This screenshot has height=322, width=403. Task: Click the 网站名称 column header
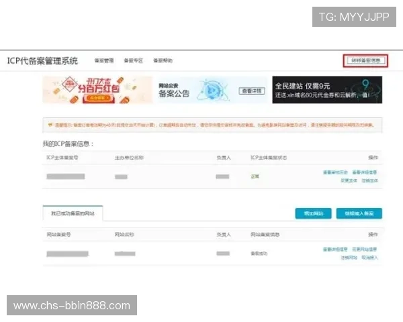(x=124, y=234)
